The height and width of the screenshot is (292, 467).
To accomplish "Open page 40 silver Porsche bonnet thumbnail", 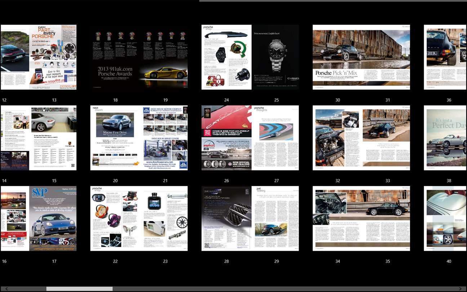I will pyautogui.click(x=445, y=218).
